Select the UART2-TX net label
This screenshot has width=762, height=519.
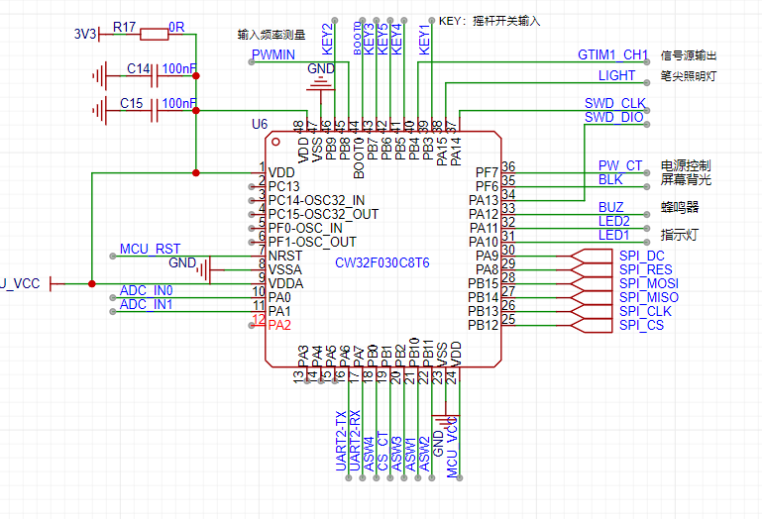point(341,441)
